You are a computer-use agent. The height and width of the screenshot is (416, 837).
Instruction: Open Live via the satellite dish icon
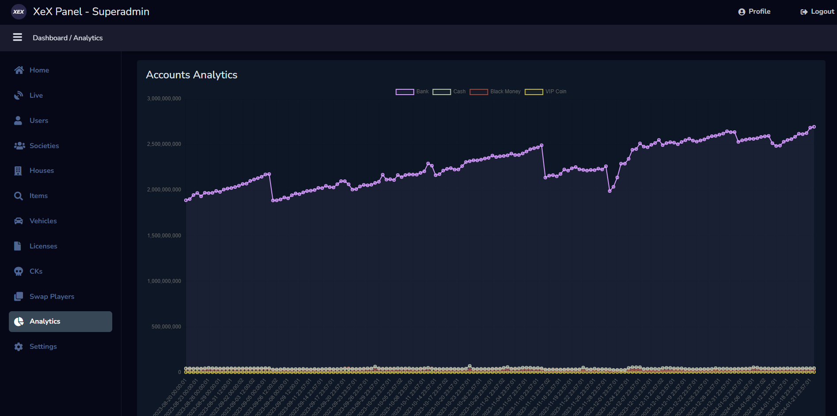pyautogui.click(x=19, y=95)
